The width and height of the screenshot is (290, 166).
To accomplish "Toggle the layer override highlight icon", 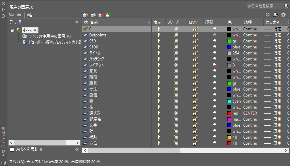I will point(276,15).
